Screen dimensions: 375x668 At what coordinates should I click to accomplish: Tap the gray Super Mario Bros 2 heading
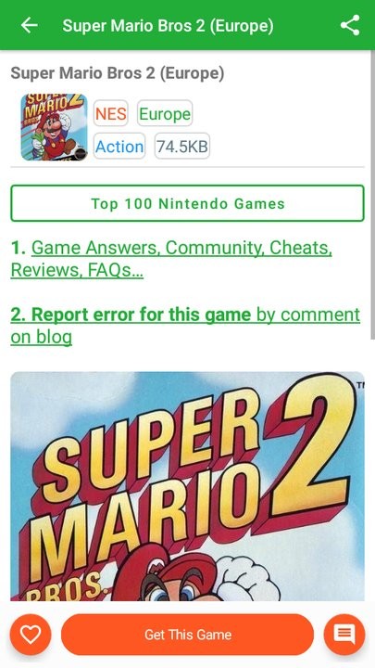tap(118, 73)
